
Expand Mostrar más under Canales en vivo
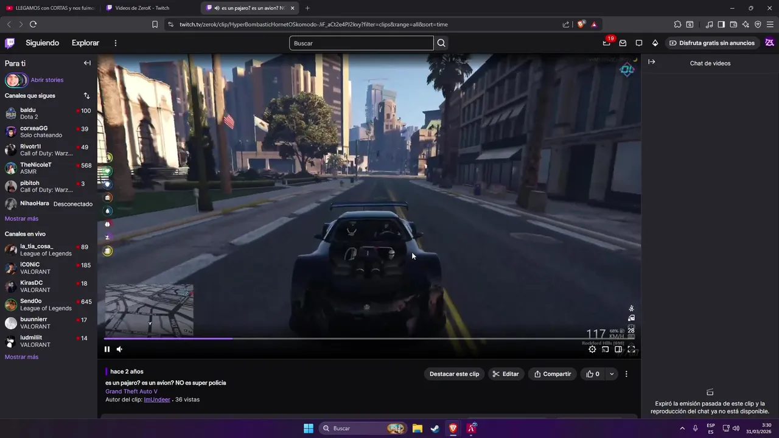21,357
